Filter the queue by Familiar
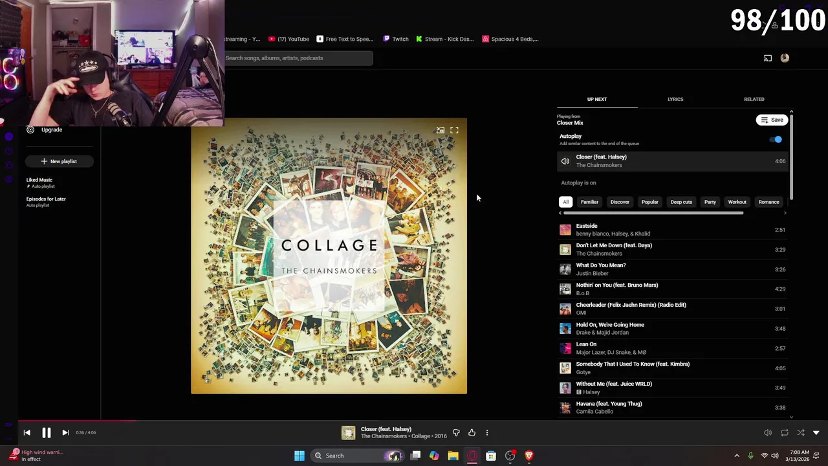The width and height of the screenshot is (828, 466). (x=589, y=202)
